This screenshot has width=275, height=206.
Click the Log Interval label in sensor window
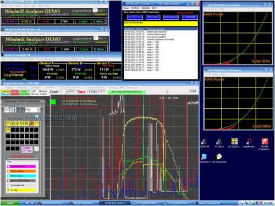click(x=14, y=75)
